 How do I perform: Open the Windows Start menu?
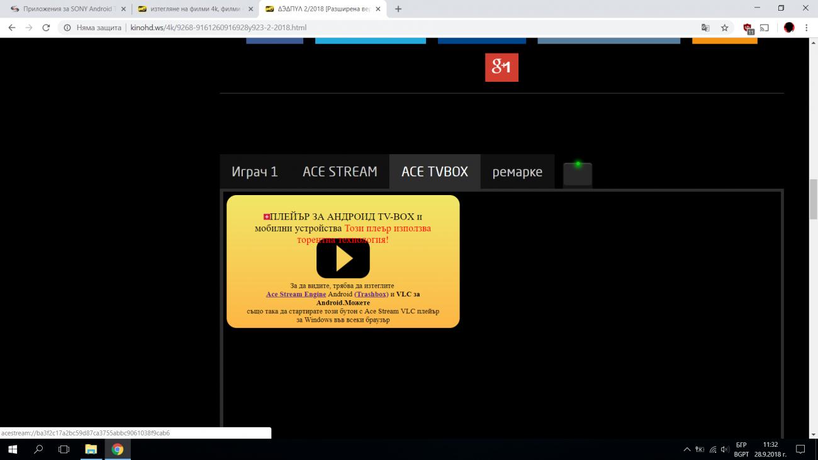click(x=13, y=449)
